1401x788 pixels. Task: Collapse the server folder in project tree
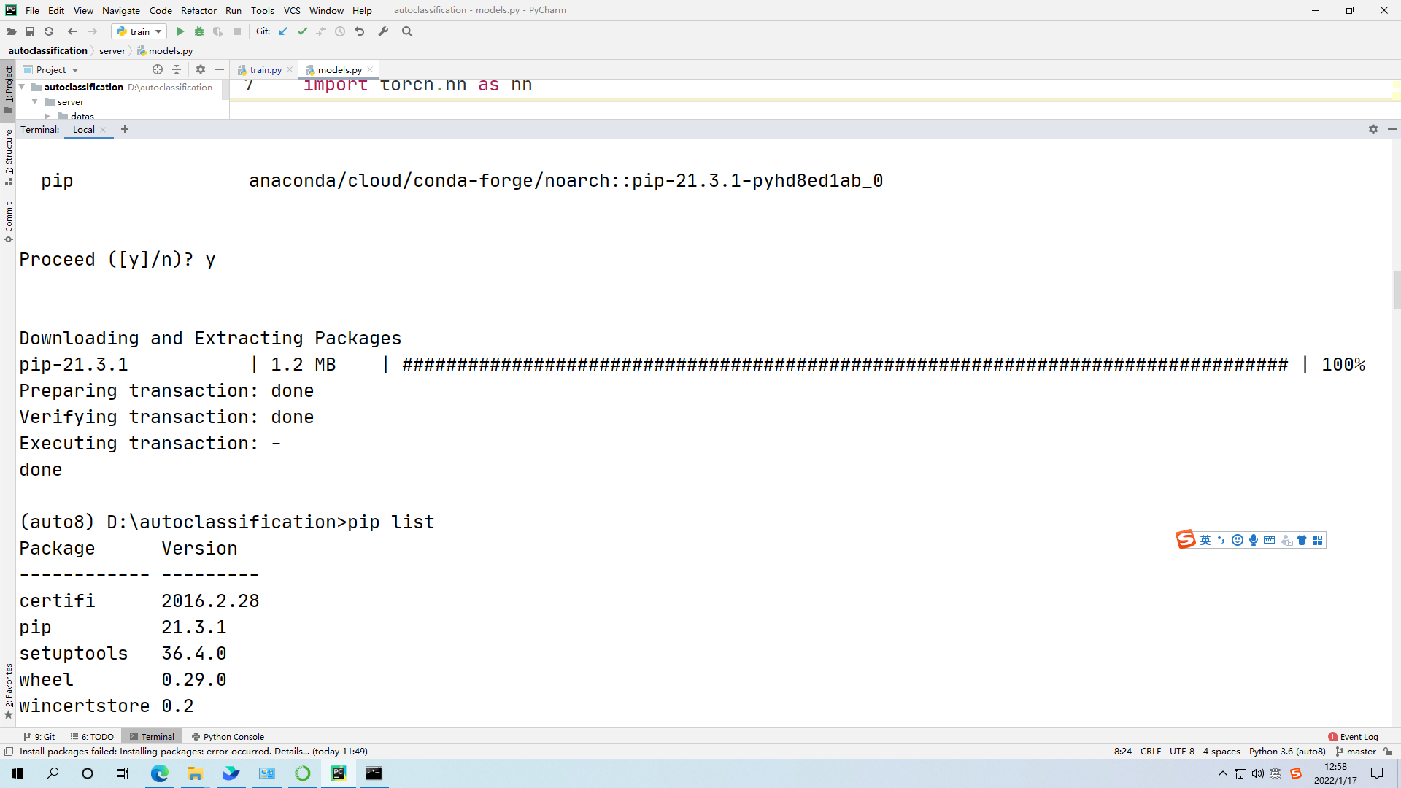[x=34, y=101]
